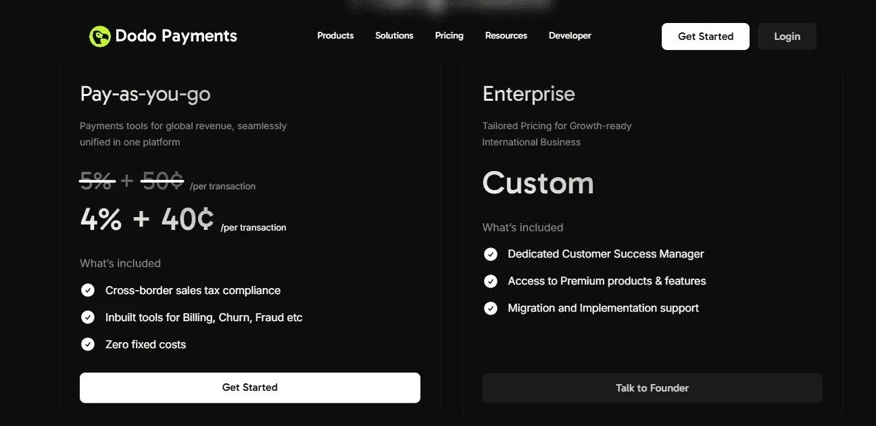Select the Developer menu item
Viewport: 876px width, 426px height.
coord(570,36)
